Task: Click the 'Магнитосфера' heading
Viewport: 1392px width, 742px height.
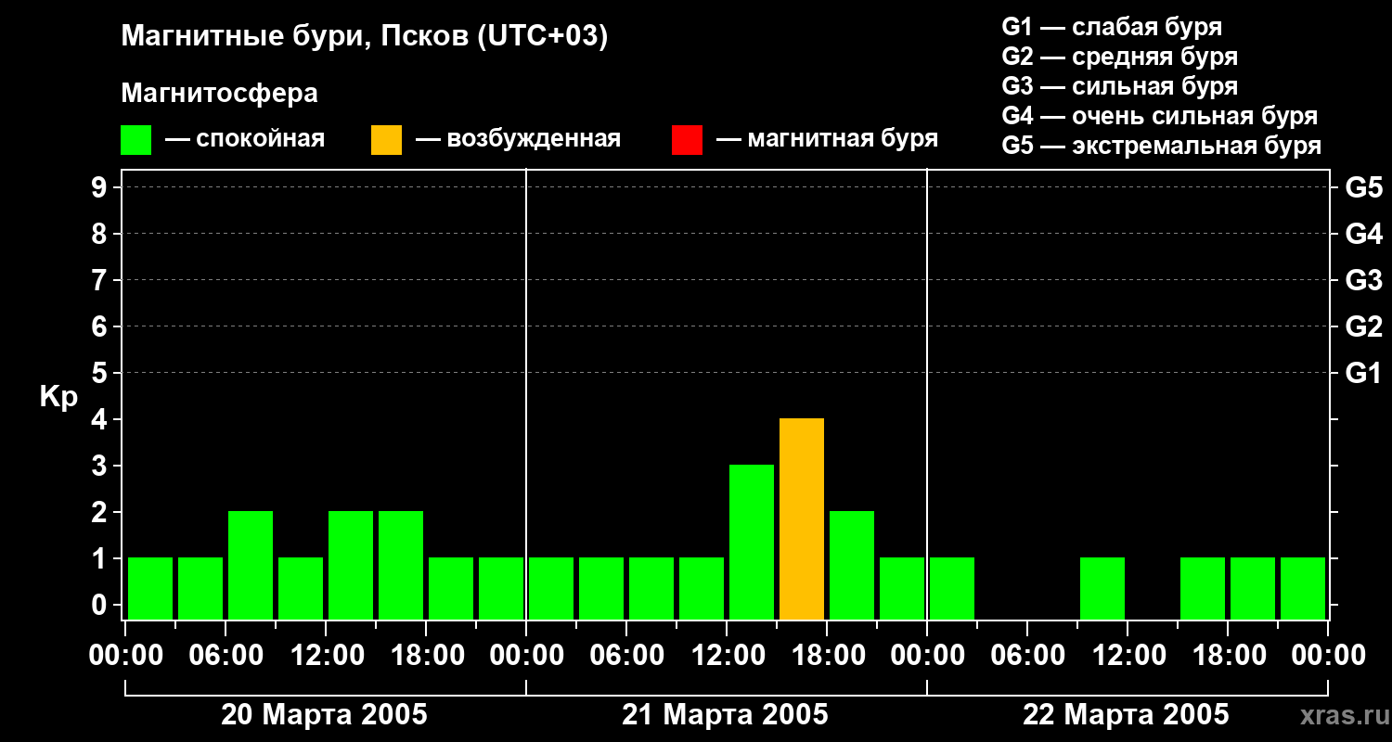Action: (219, 94)
